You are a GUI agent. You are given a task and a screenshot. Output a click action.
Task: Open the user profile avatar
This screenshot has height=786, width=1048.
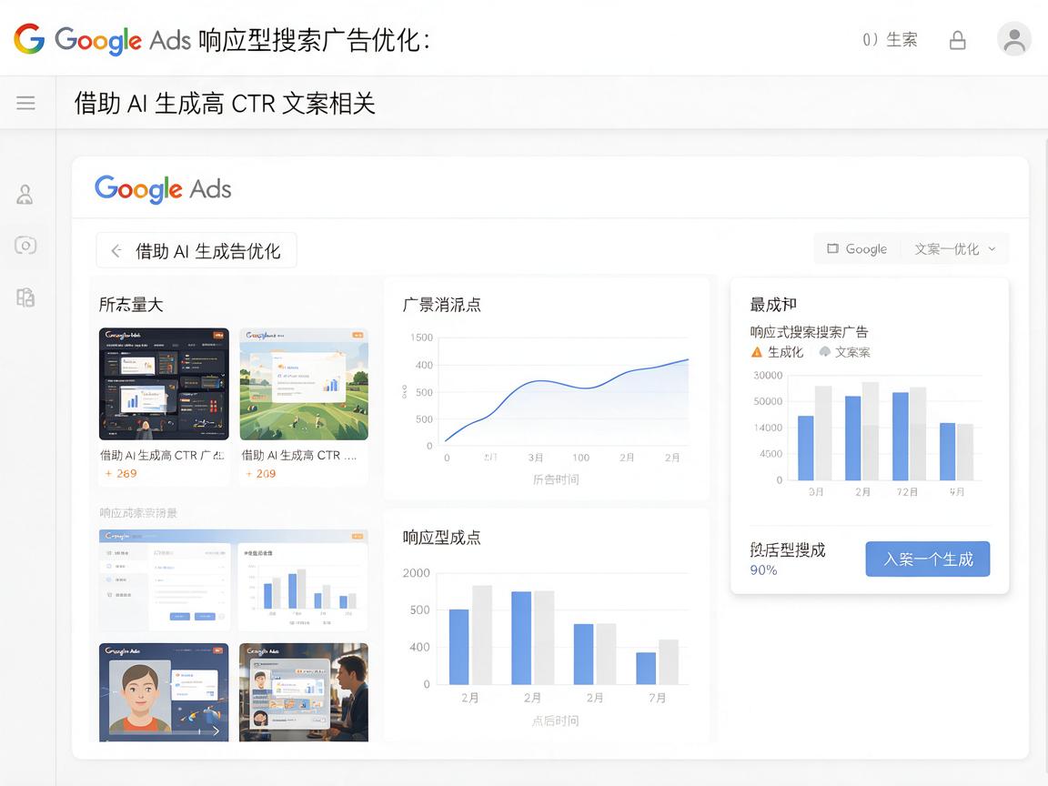[1014, 39]
